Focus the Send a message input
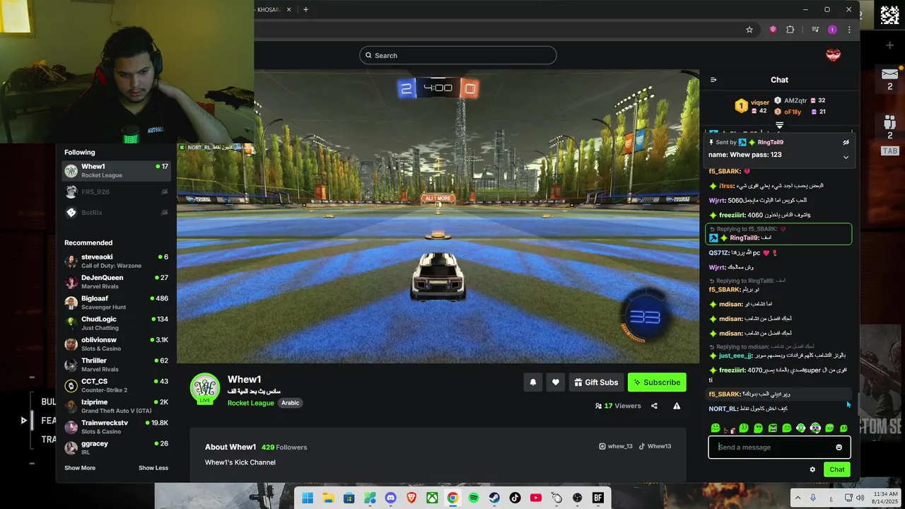 (x=779, y=447)
